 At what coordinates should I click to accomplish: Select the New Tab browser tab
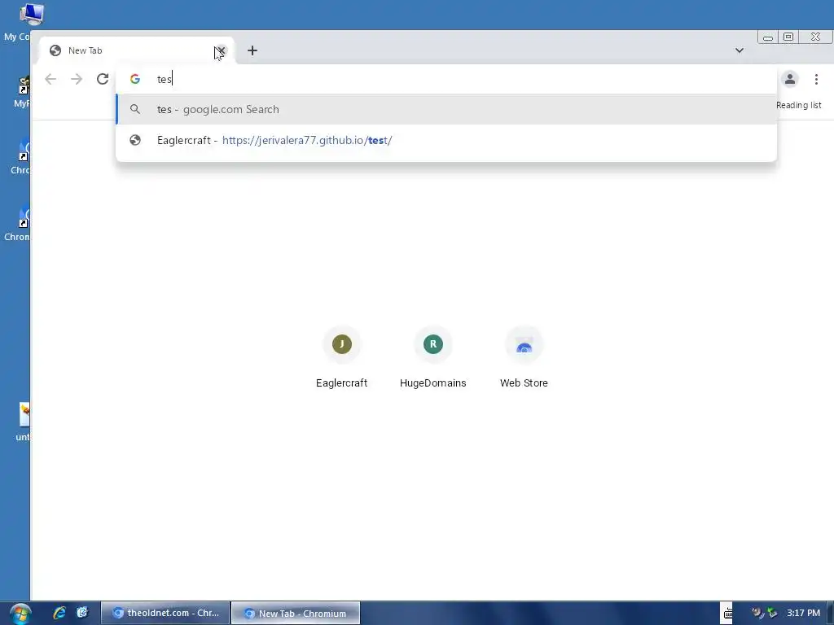[136, 50]
